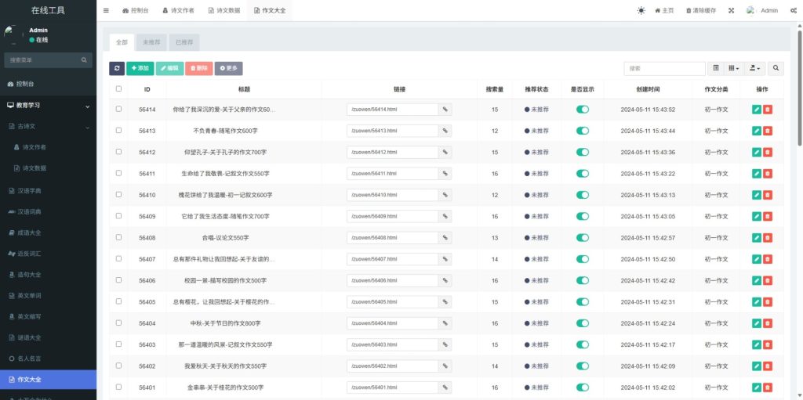
Task: Toggle the sidebar hamburger menu icon
Action: [x=106, y=10]
